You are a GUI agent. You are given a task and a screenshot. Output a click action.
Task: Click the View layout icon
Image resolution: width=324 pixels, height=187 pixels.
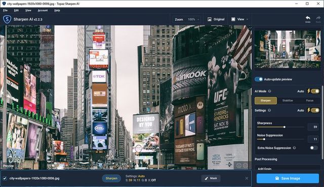pos(233,19)
